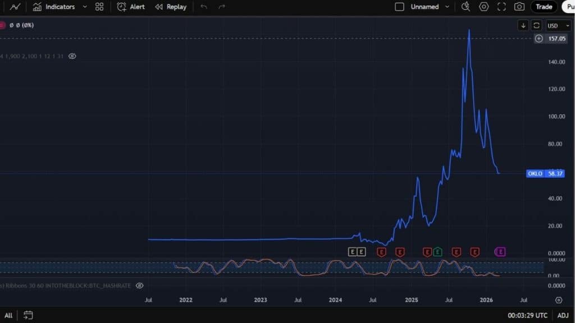The height and width of the screenshot is (323, 575).
Task: Toggle ADJ adjusted data setting
Action: coord(563,315)
